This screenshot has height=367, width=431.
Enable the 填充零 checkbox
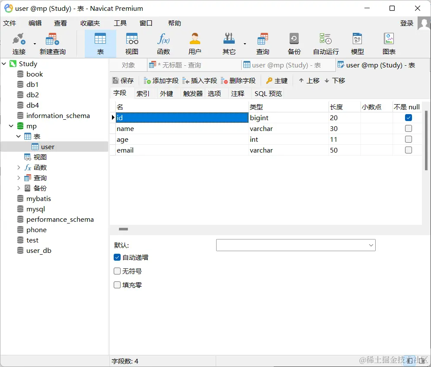(117, 285)
